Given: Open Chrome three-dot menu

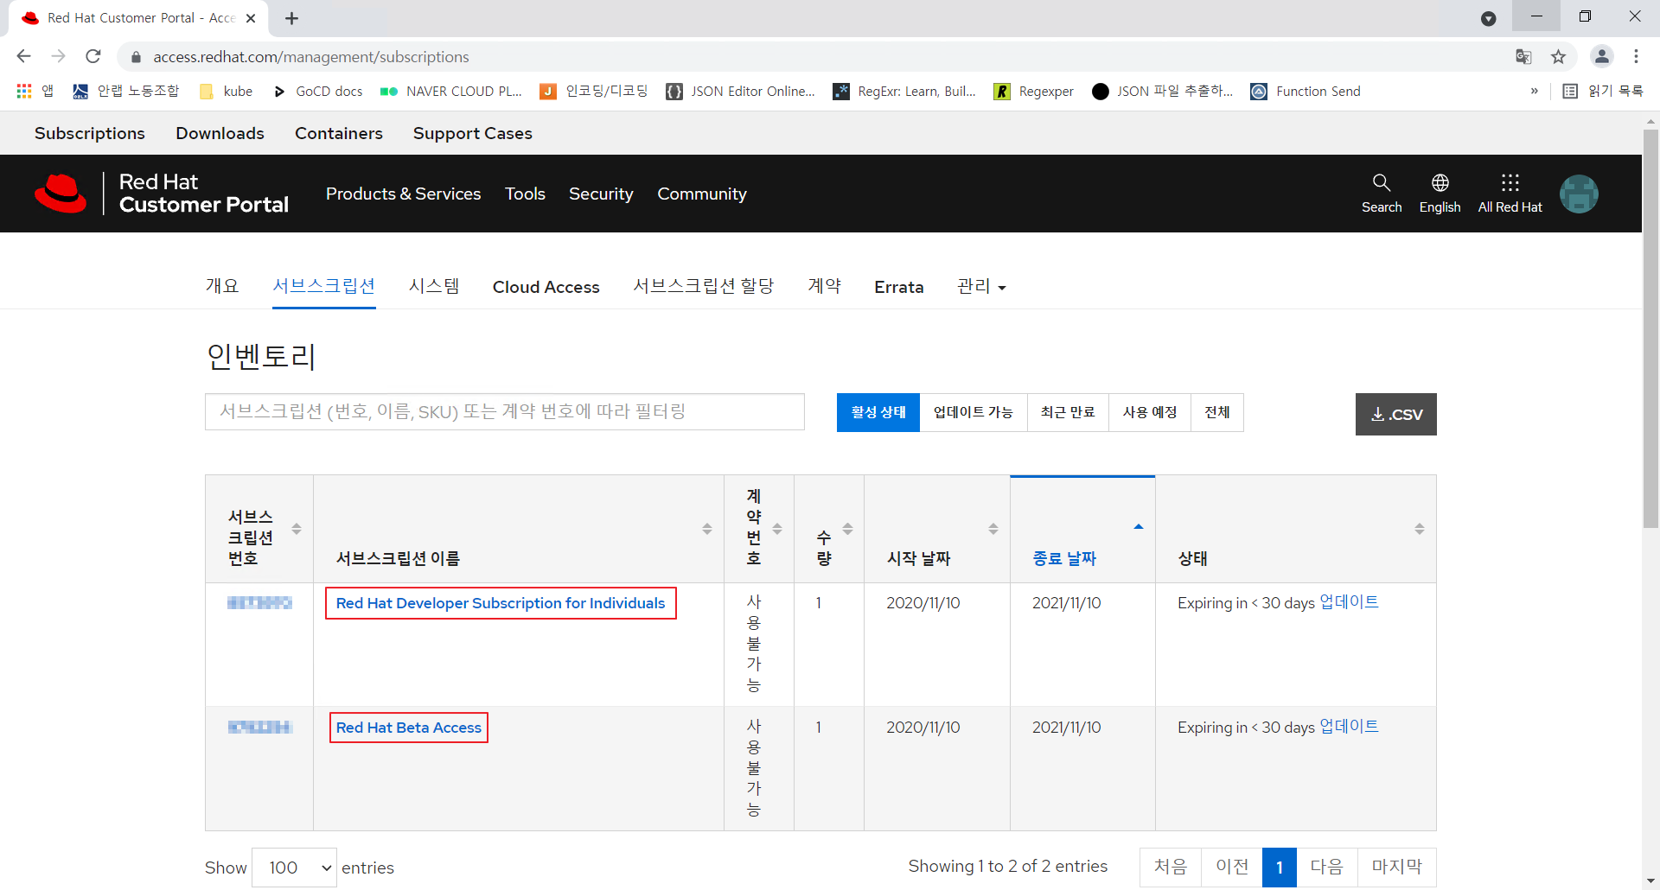Looking at the screenshot, I should 1636,56.
